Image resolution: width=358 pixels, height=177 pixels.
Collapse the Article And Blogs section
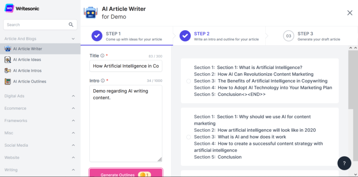(x=73, y=39)
